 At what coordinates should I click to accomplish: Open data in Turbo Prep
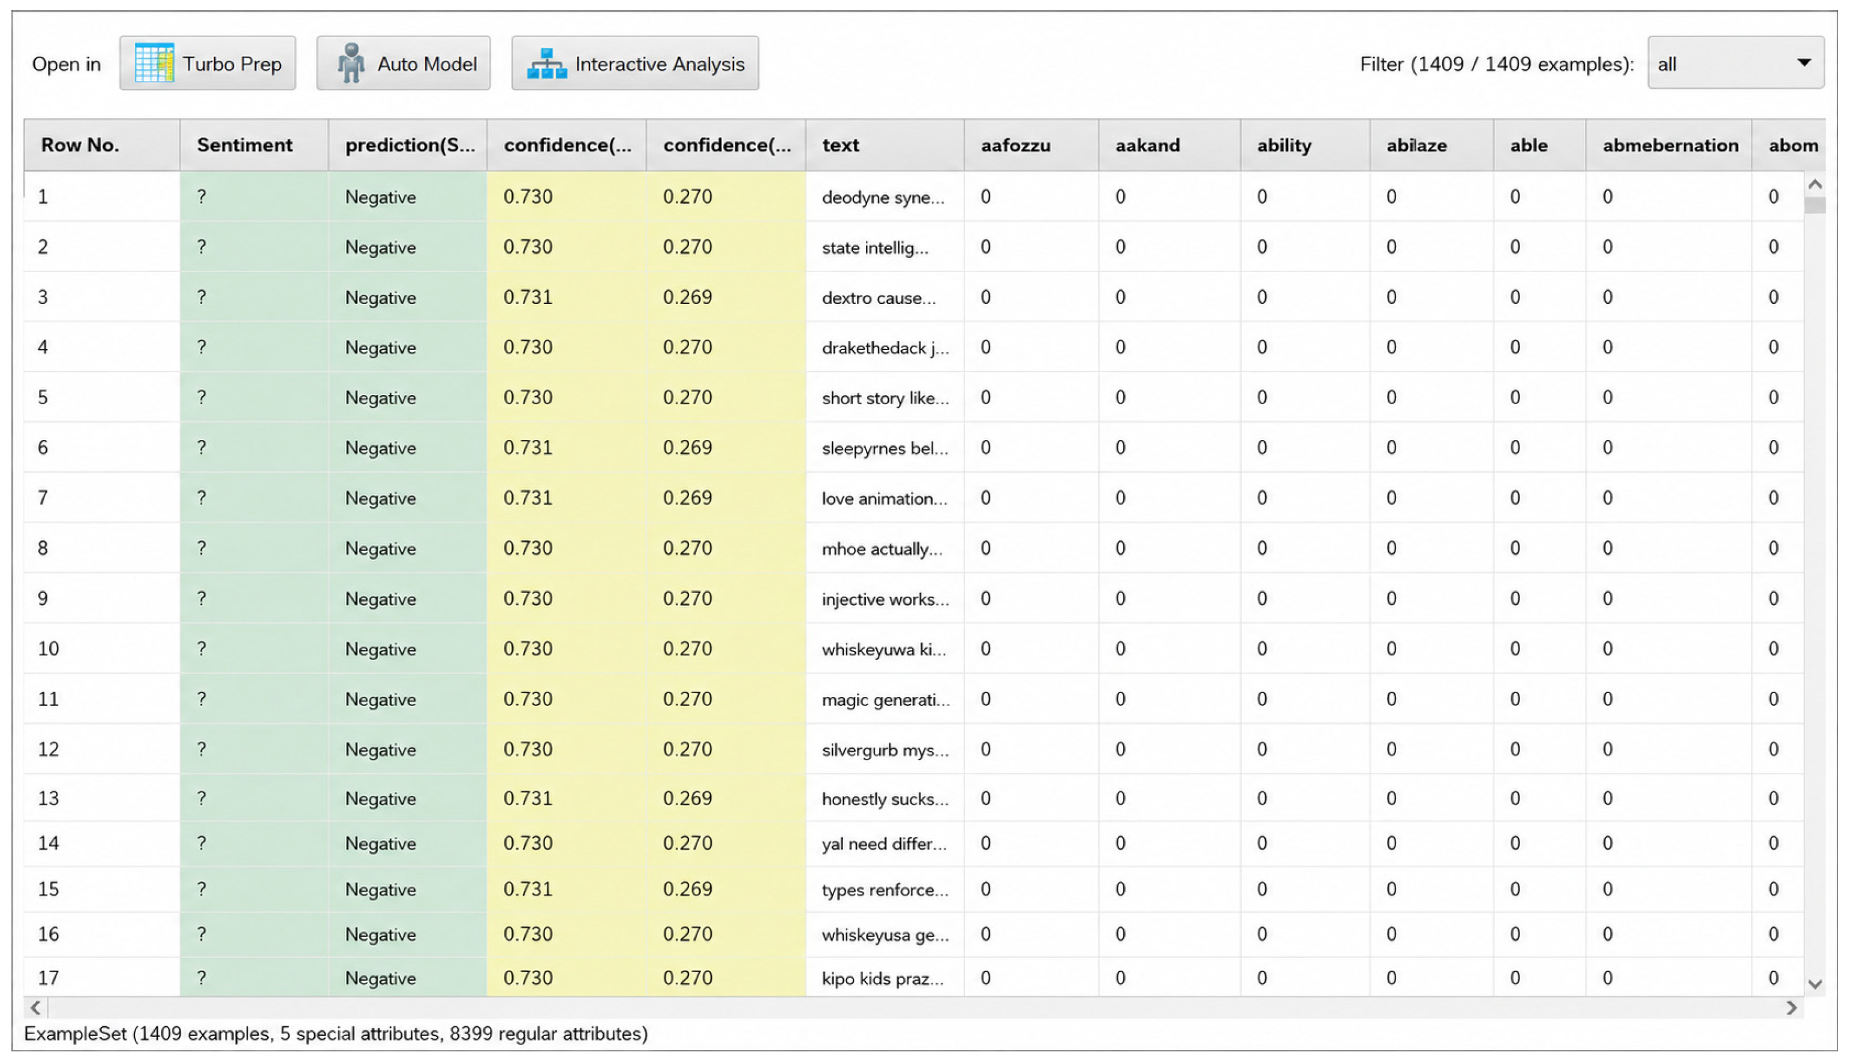207,64
